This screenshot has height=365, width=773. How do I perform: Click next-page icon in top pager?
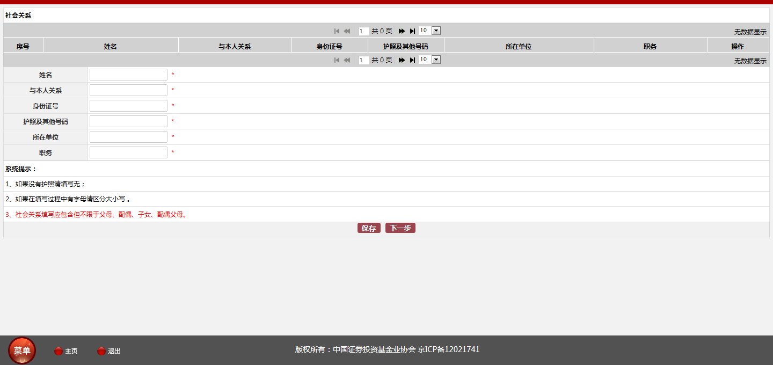402,31
